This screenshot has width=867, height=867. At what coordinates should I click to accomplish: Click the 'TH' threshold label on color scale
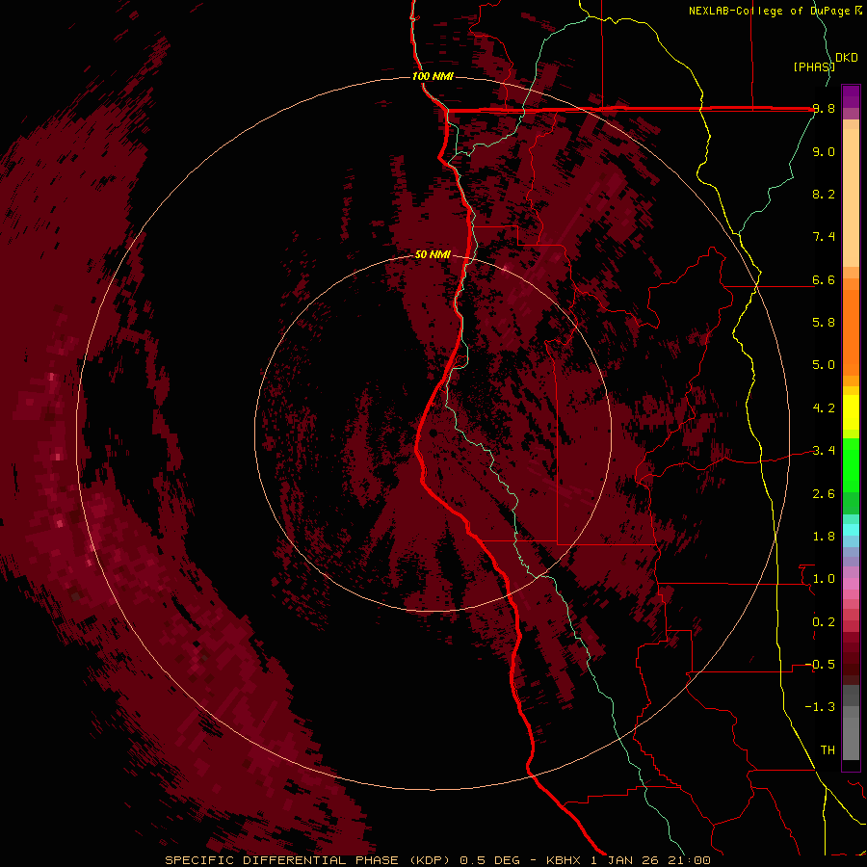pos(828,750)
